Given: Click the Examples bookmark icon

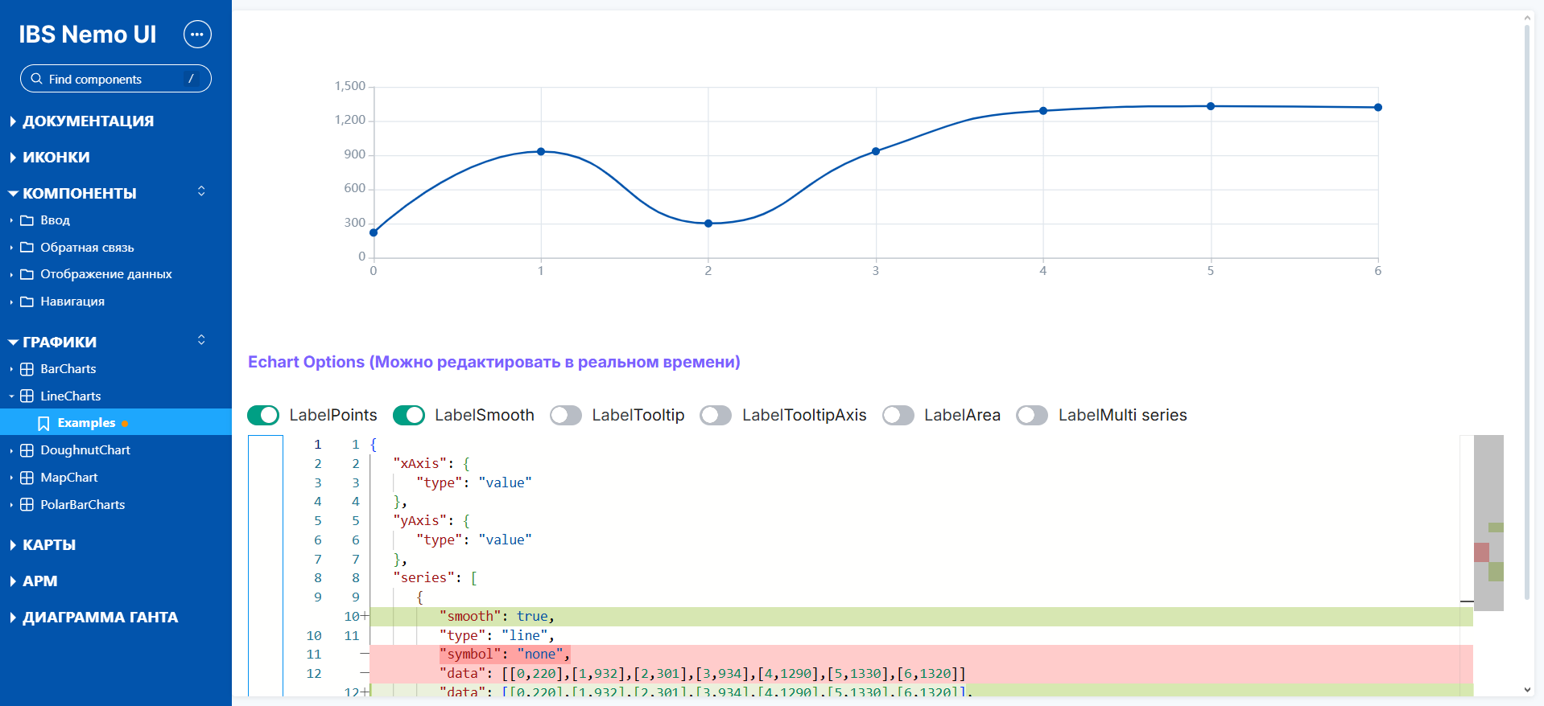Looking at the screenshot, I should pos(43,423).
